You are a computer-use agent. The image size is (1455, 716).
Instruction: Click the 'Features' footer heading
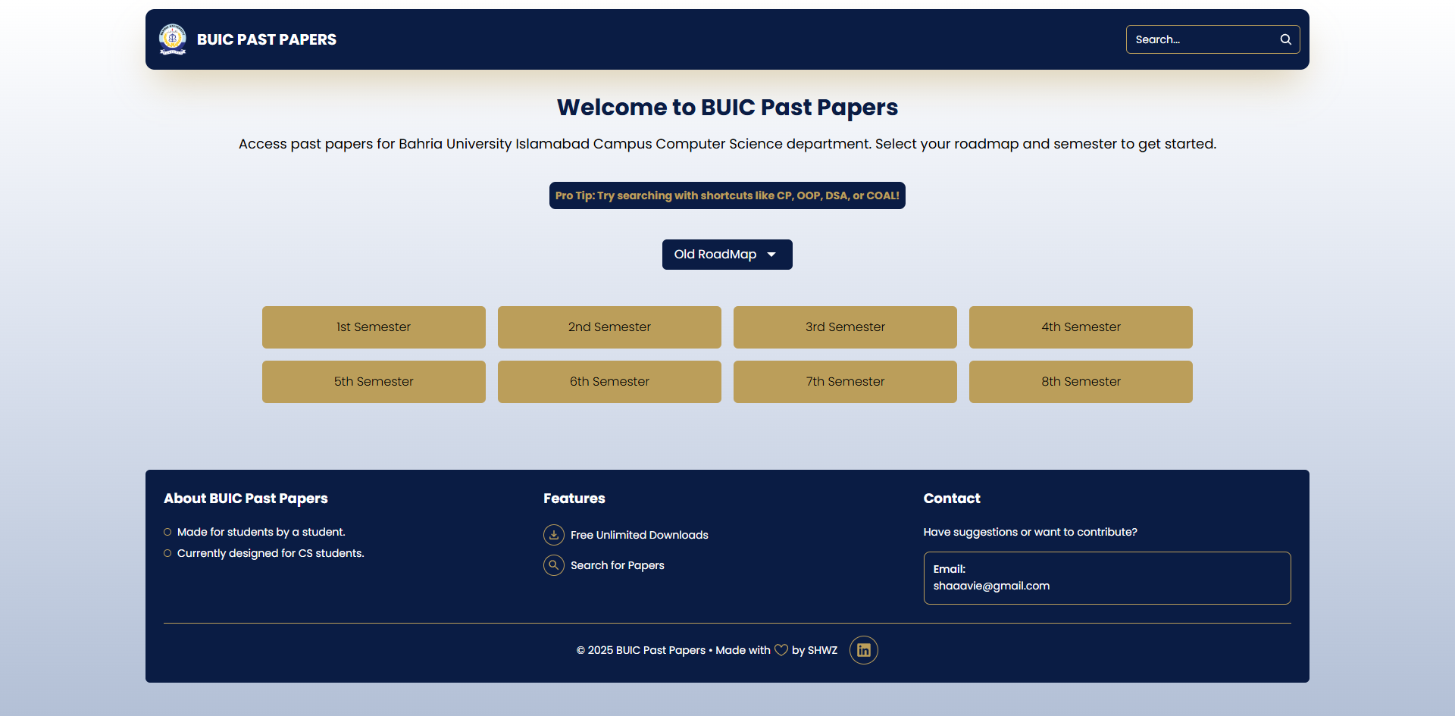pos(574,499)
